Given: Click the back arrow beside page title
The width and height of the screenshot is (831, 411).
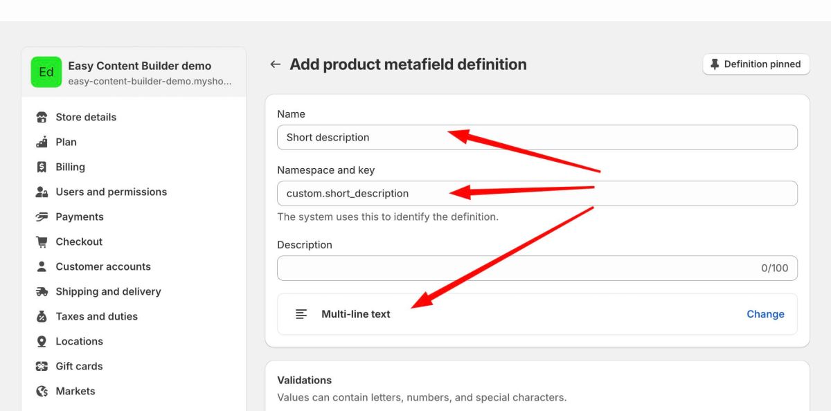Looking at the screenshot, I should point(275,64).
